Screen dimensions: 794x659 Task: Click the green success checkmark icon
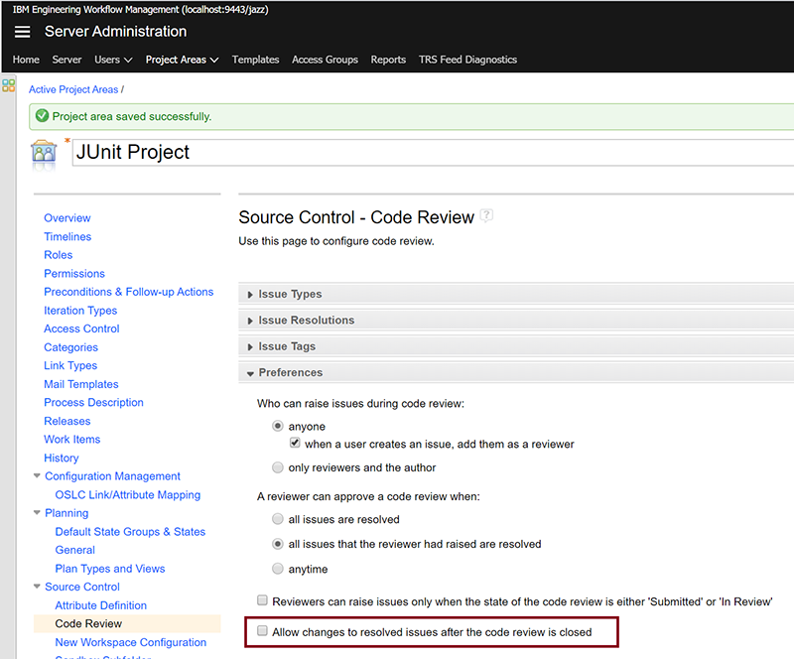pos(42,116)
